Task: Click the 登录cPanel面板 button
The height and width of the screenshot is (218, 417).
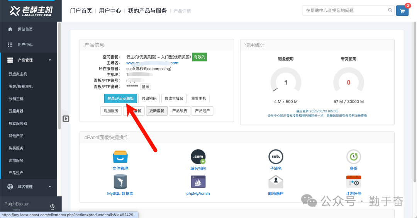Action: [x=120, y=99]
